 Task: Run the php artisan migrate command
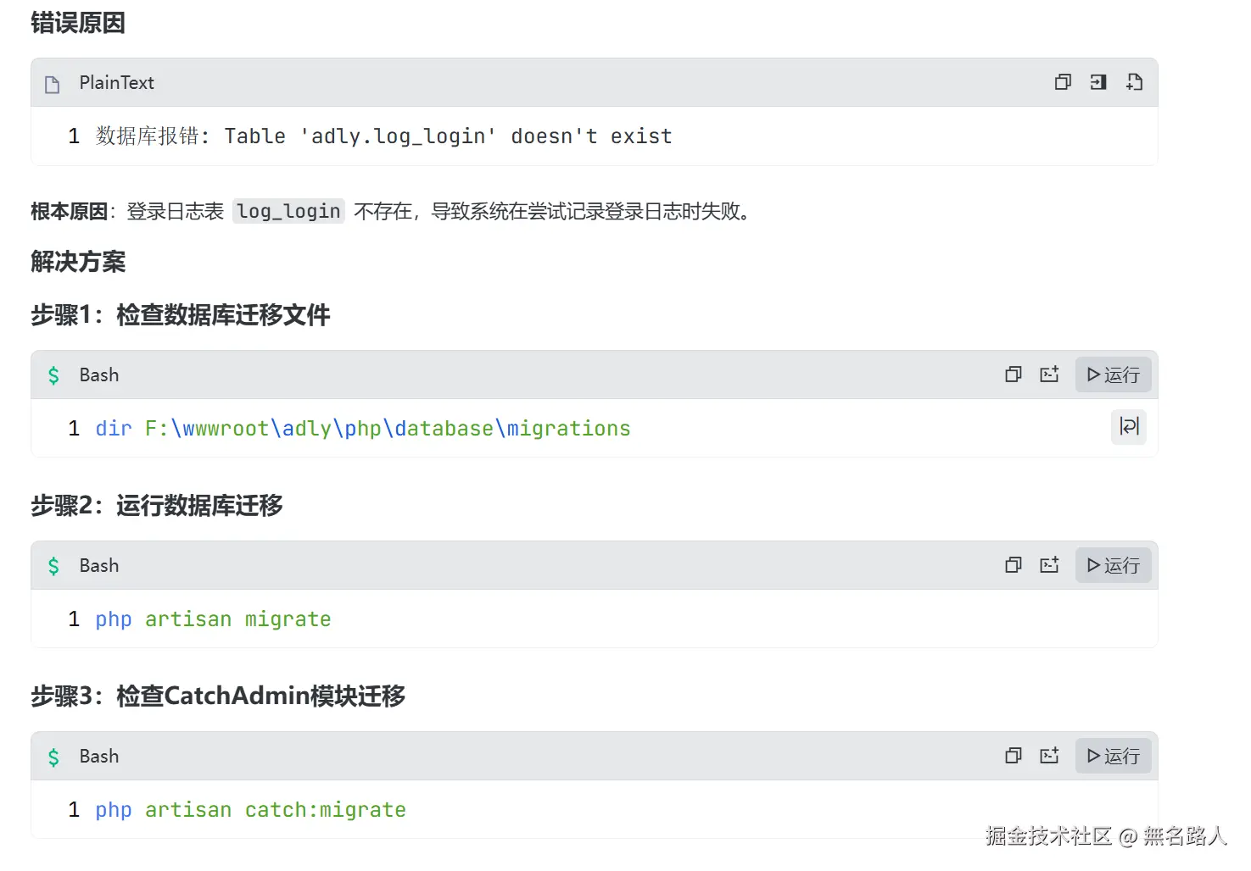(x=1113, y=565)
